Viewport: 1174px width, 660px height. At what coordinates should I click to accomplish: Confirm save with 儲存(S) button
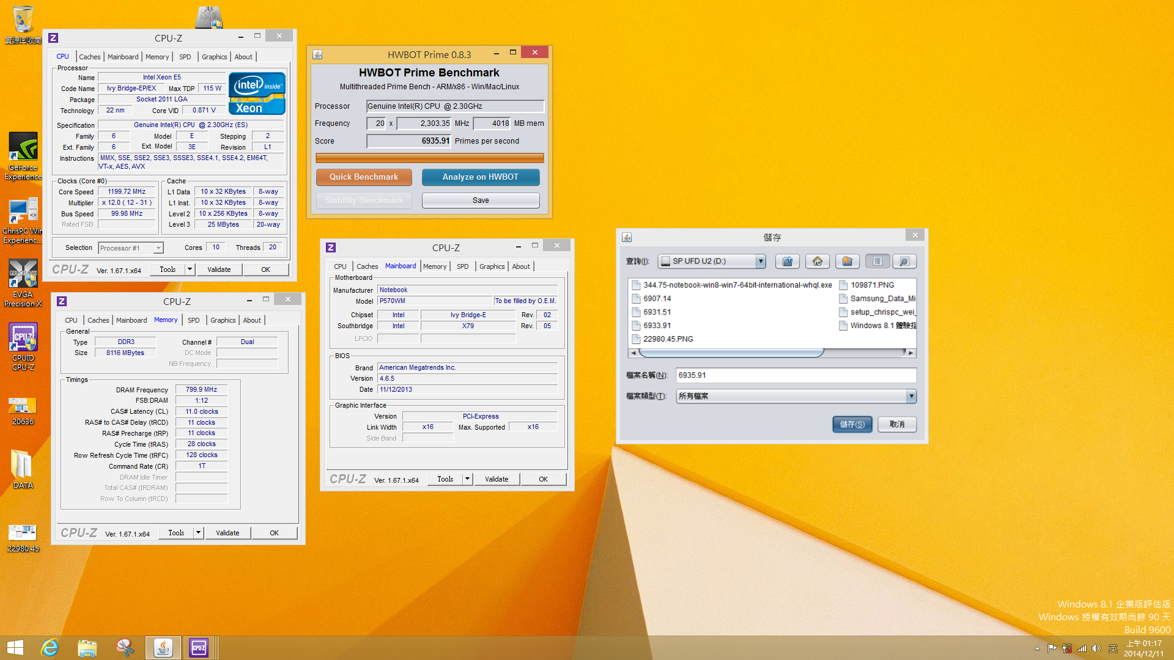(852, 424)
